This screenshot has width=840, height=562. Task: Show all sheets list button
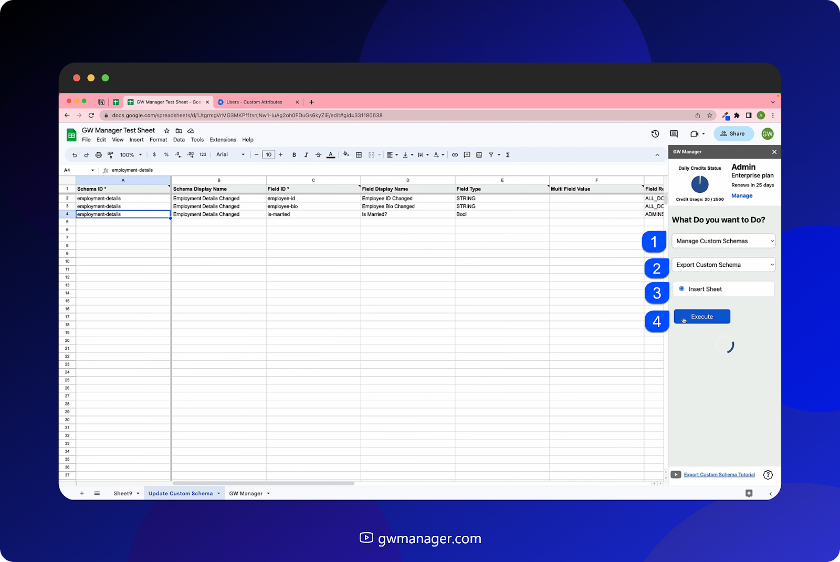tap(97, 494)
